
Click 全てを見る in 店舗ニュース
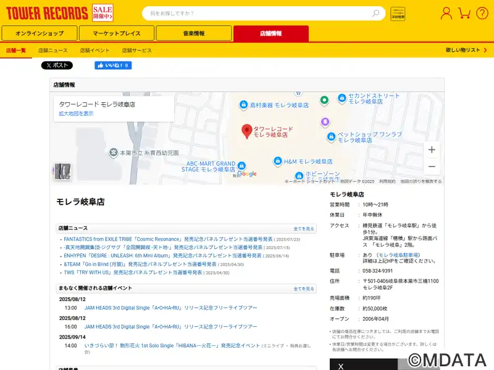304,229
